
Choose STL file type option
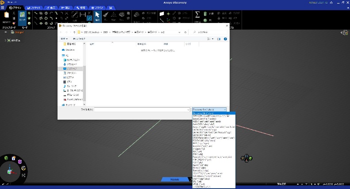(x=214, y=181)
